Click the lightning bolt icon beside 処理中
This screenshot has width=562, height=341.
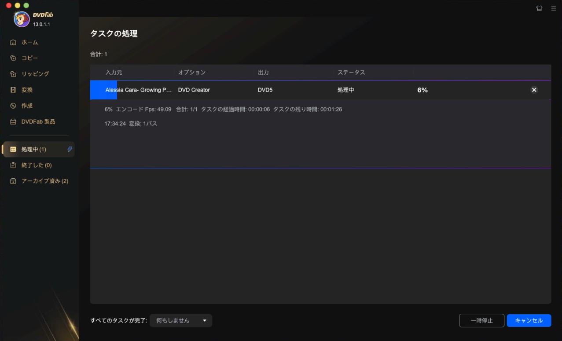click(x=70, y=149)
